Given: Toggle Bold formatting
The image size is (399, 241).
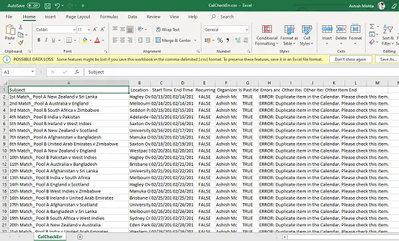Looking at the screenshot, I should point(39,40).
